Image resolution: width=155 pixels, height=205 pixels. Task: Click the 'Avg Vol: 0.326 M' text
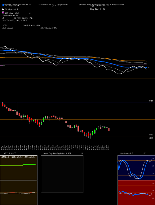coord(100,6)
